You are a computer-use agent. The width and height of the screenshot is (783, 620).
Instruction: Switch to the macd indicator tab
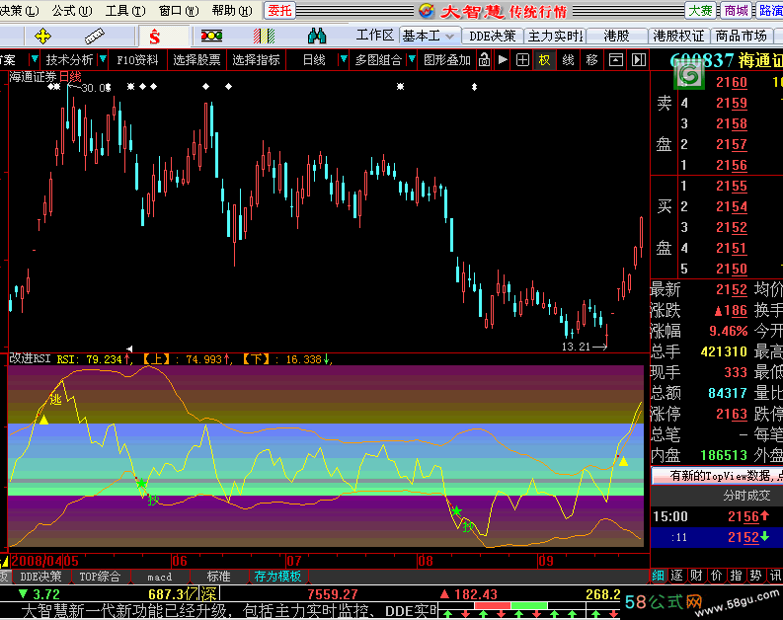[159, 577]
